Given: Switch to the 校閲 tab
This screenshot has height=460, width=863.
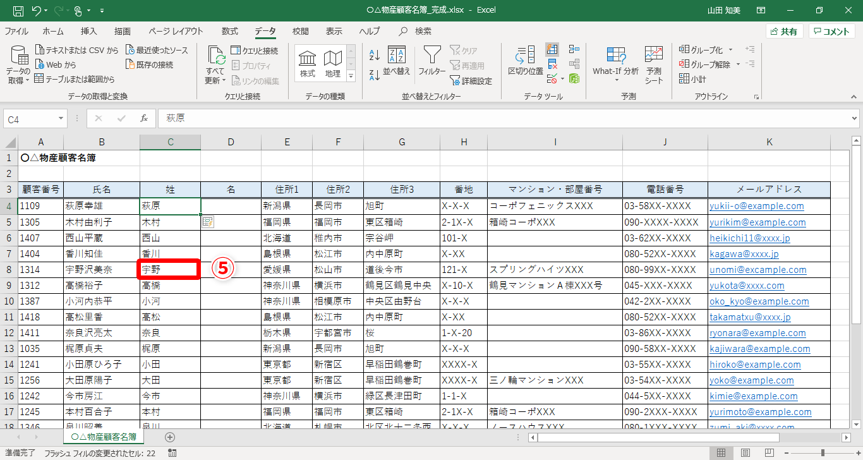Looking at the screenshot, I should (x=301, y=32).
